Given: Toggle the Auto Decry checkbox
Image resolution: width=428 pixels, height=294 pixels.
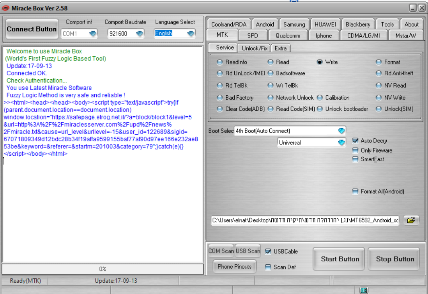Looking at the screenshot, I should [x=355, y=141].
